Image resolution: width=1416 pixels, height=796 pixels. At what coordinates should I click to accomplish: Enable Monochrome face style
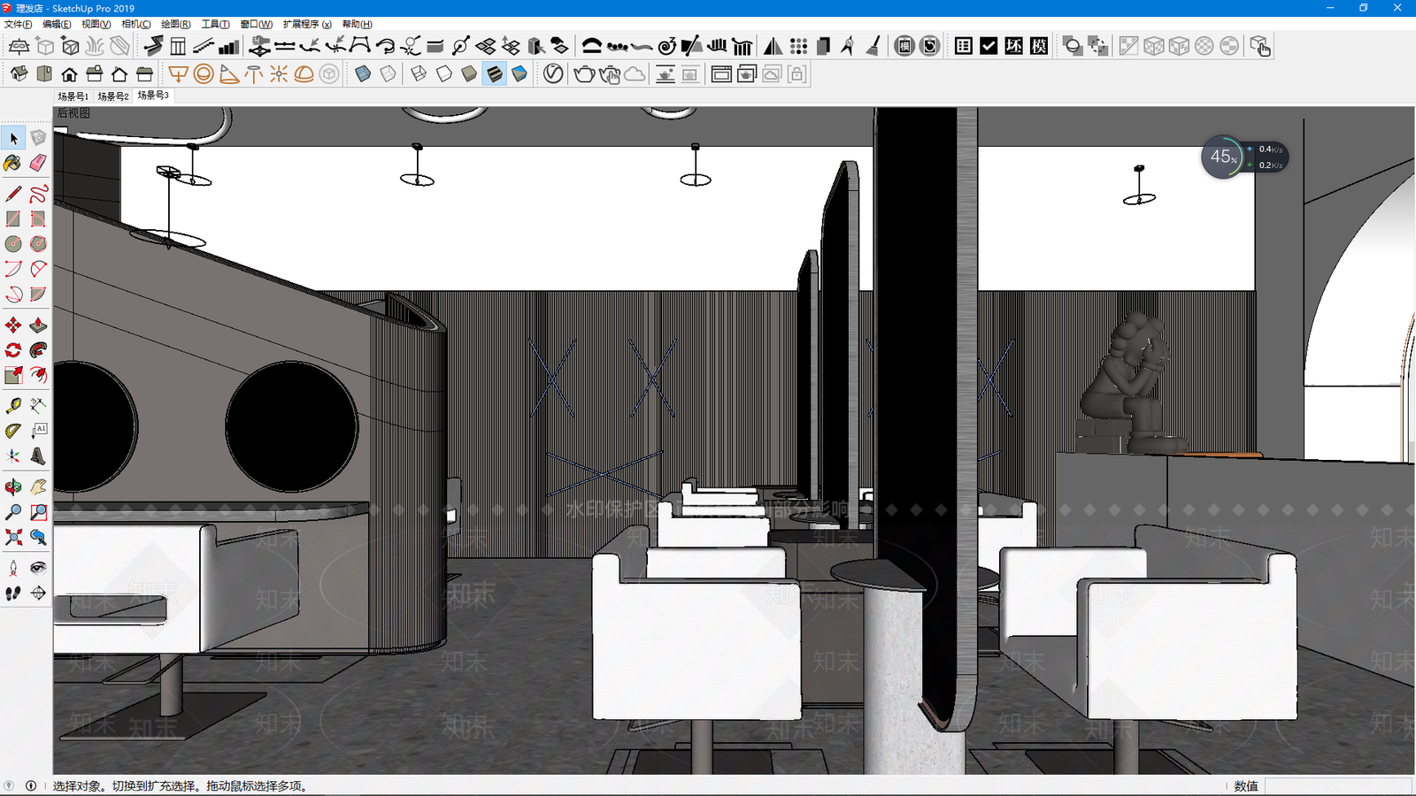519,74
